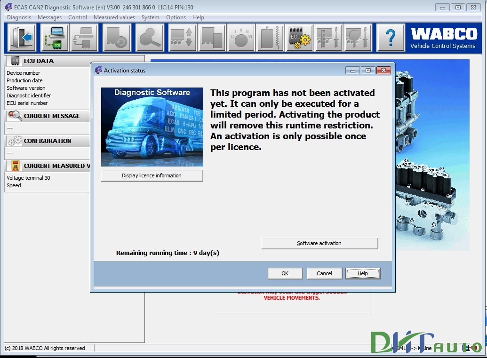Viewport: 487px width, 358px height.
Task: Click the measured values arrows toolbar icon
Action: [183, 37]
